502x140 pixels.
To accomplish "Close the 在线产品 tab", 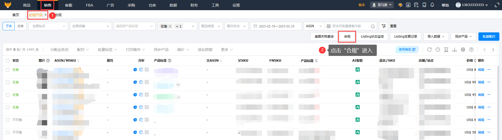I will point(46,15).
